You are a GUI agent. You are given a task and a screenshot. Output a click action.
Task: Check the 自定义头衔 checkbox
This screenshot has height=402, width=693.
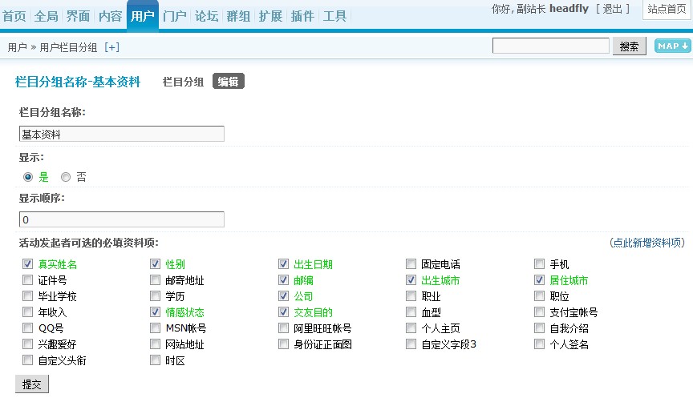click(x=27, y=360)
